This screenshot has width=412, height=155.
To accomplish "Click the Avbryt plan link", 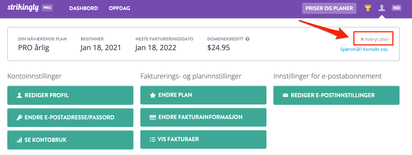I will [x=375, y=39].
